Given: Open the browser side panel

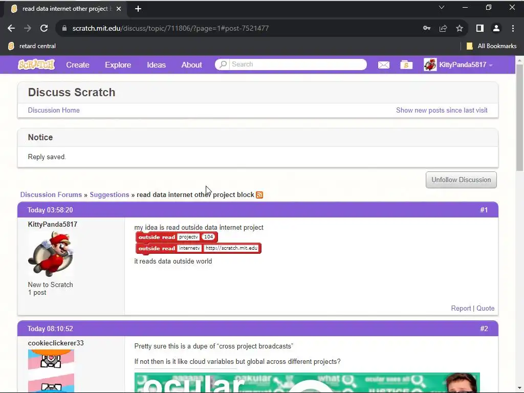Looking at the screenshot, I should tap(480, 29).
